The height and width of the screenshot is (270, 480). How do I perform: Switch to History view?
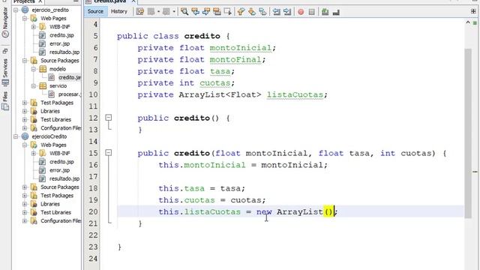point(118,11)
